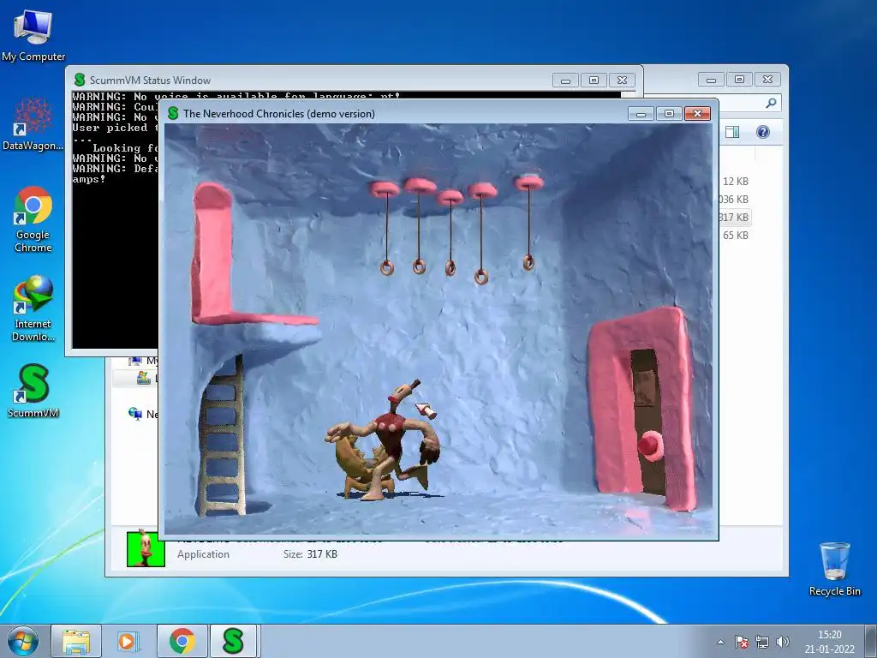Open the Recycle Bin on desktop
The height and width of the screenshot is (658, 877).
click(x=834, y=569)
